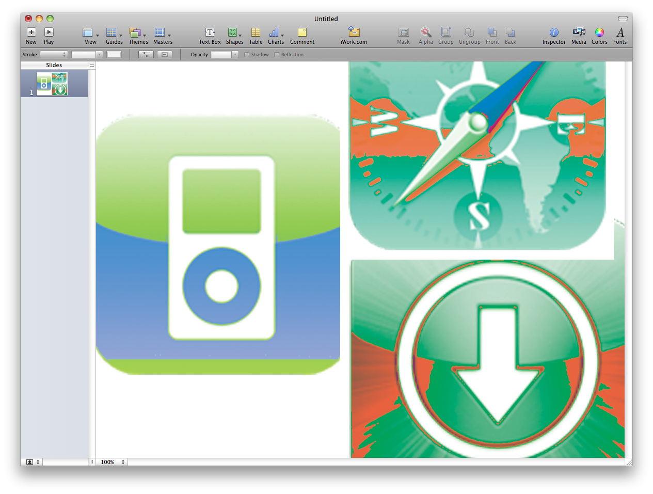Add a new slide with New

pyautogui.click(x=31, y=36)
